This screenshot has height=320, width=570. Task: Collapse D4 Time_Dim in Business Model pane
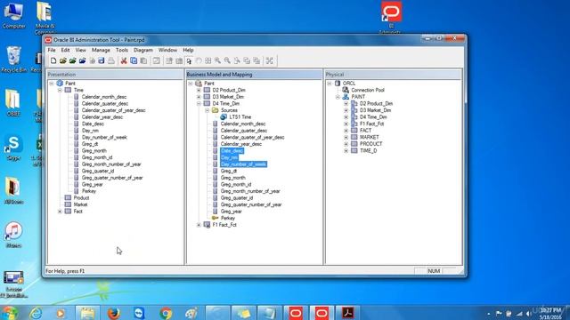pos(199,103)
